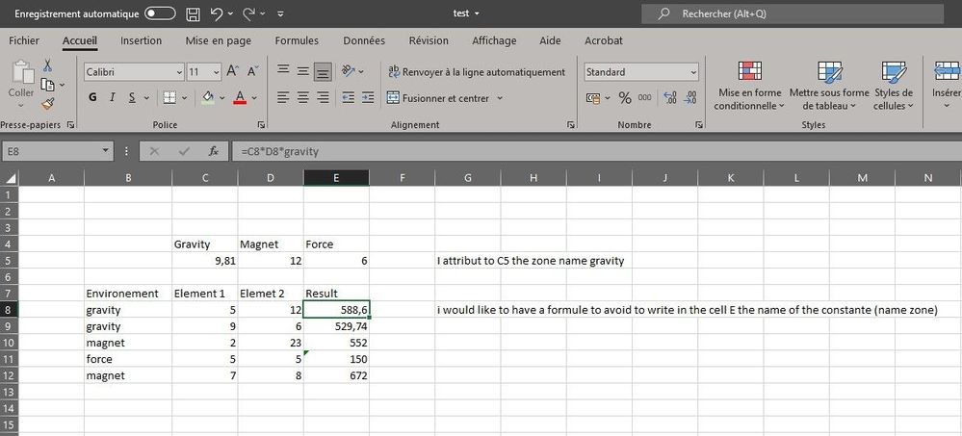Click the Percent style icon
Image resolution: width=962 pixels, height=436 pixels.
[625, 98]
